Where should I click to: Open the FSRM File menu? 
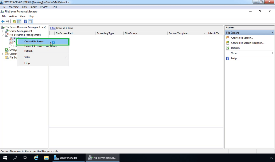click(x=4, y=16)
